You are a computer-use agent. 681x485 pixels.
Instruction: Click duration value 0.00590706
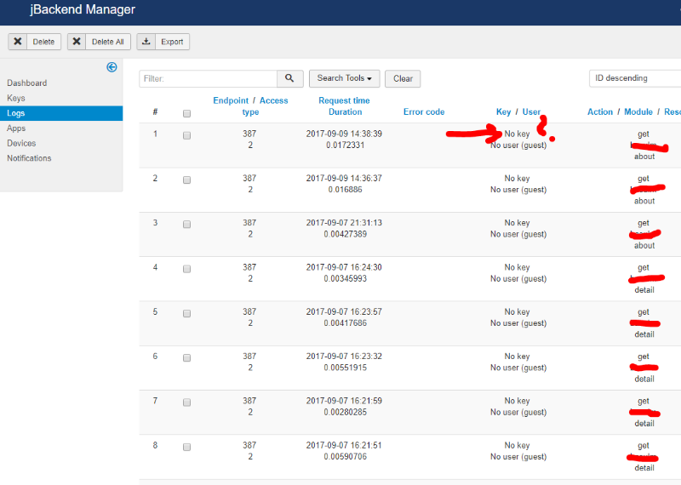(346, 456)
